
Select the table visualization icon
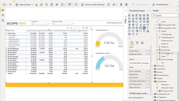[140, 28]
